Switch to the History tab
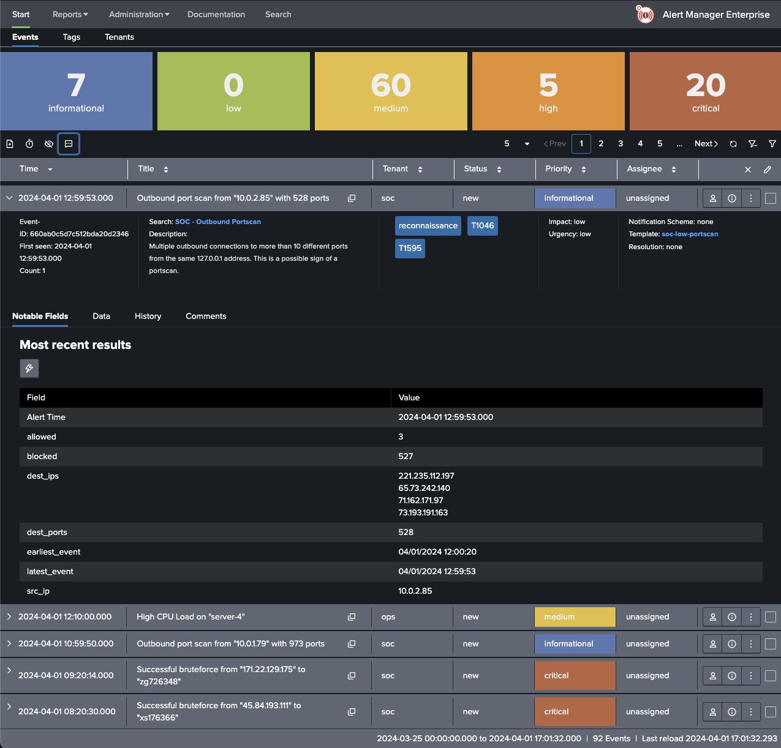781x748 pixels. click(148, 316)
